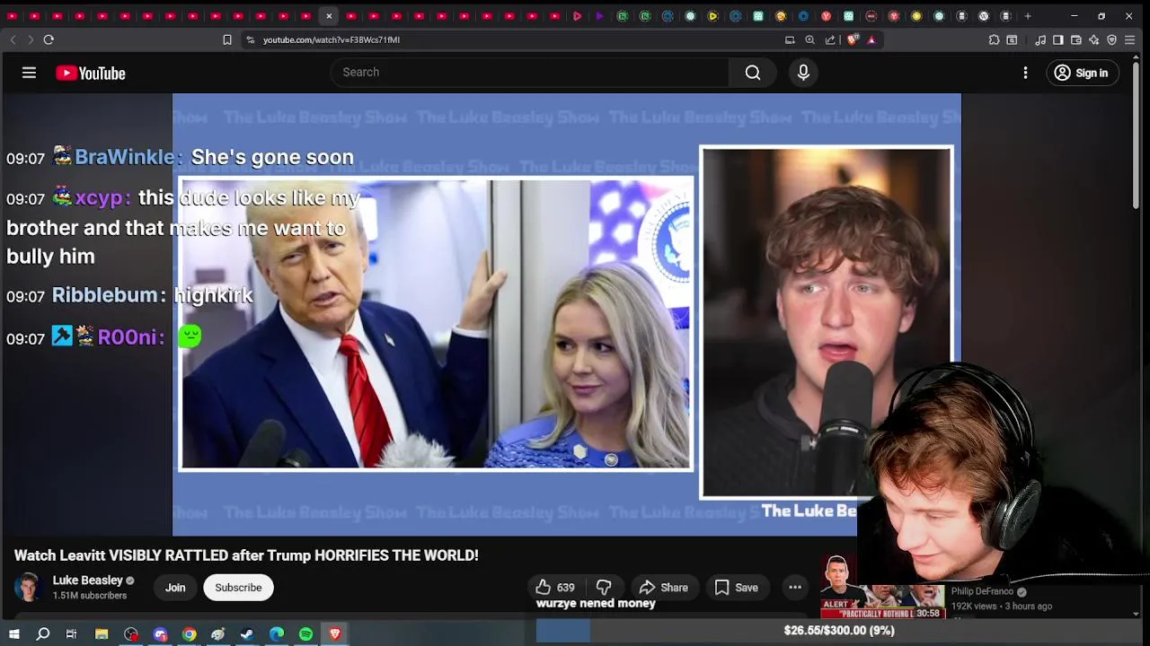The width and height of the screenshot is (1150, 646).
Task: Switch to the last tab before plus
Action: (1006, 16)
